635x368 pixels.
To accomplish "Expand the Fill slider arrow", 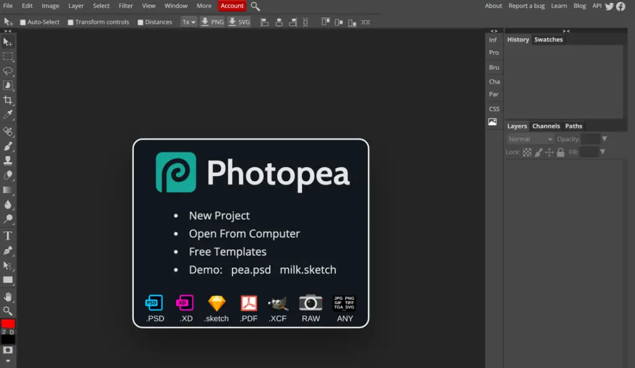I will tap(603, 152).
